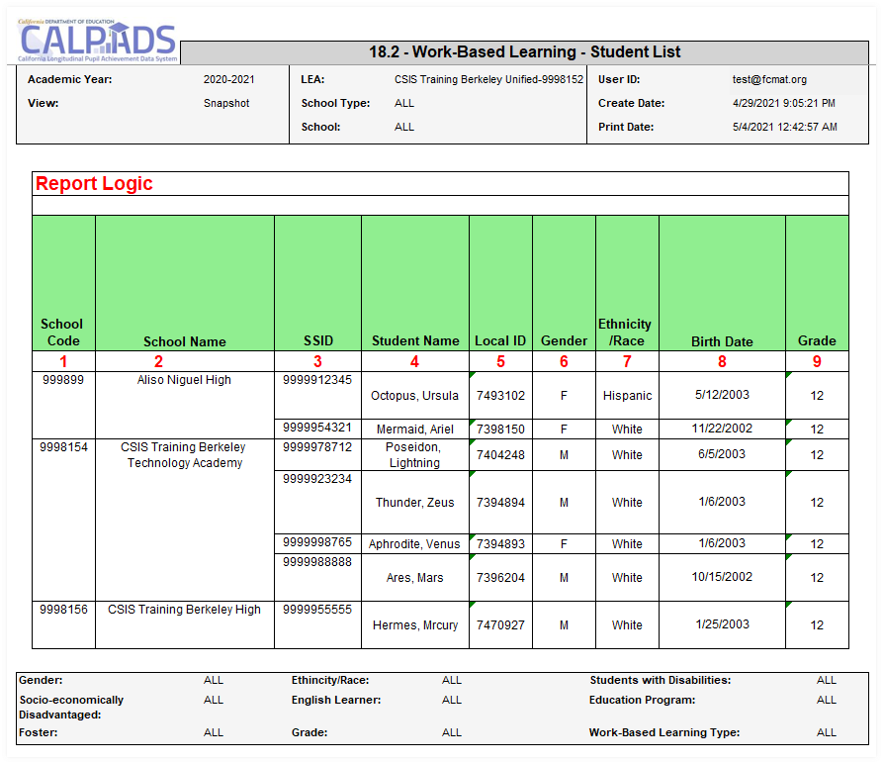
Task: Click the CALPADS logo
Action: 97,40
